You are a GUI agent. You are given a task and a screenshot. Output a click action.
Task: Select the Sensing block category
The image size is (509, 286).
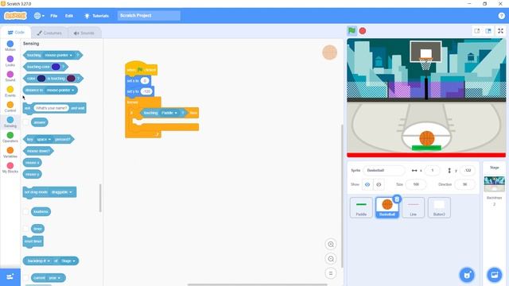10,122
